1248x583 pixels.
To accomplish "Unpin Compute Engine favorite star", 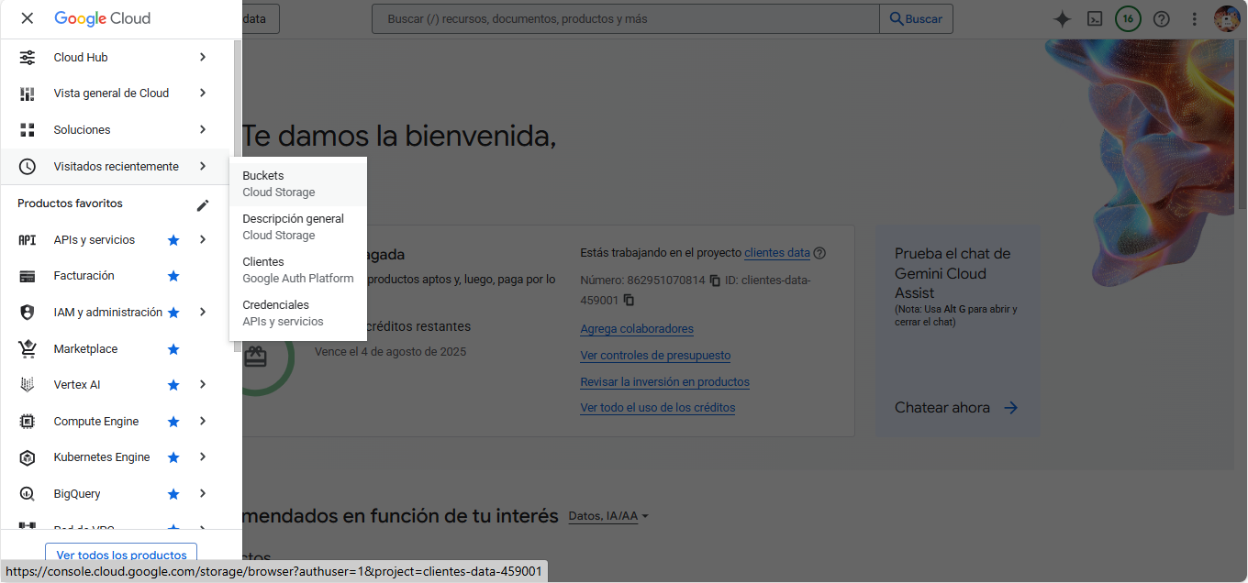I will coord(173,422).
